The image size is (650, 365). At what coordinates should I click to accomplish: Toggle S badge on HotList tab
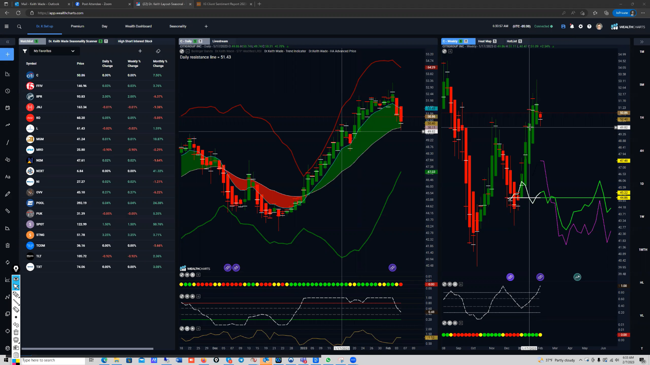[520, 41]
